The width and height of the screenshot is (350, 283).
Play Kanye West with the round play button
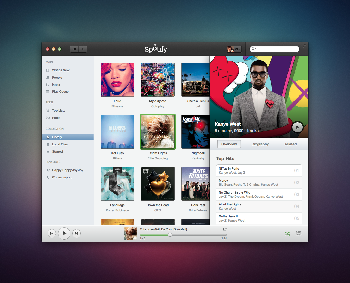point(297,127)
